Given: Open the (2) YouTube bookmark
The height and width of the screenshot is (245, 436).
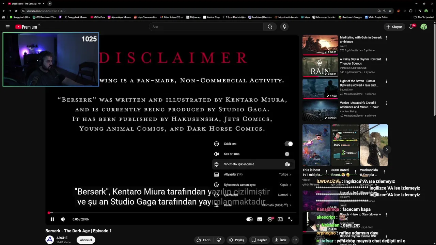Looking at the screenshot, I should (98, 17).
